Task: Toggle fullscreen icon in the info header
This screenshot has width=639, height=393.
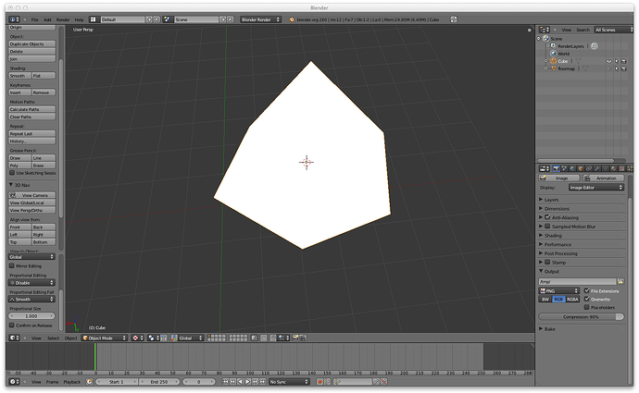Action: click(x=454, y=19)
